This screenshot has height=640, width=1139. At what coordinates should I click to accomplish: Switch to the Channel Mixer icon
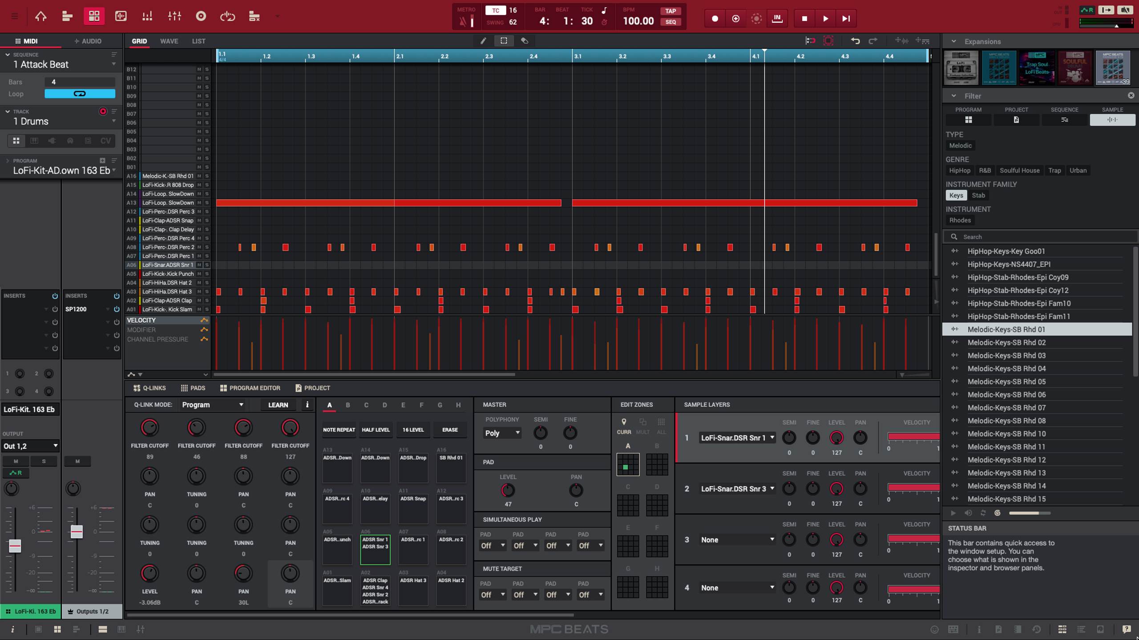(x=174, y=16)
